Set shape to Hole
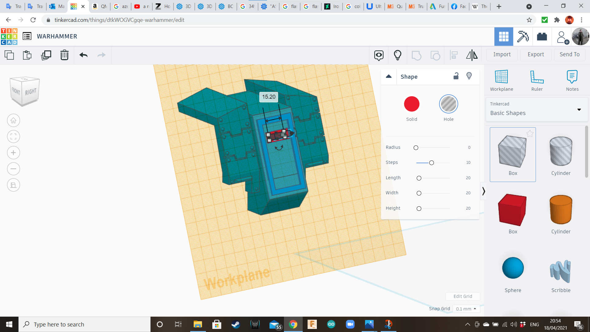This screenshot has height=332, width=590. 448,104
